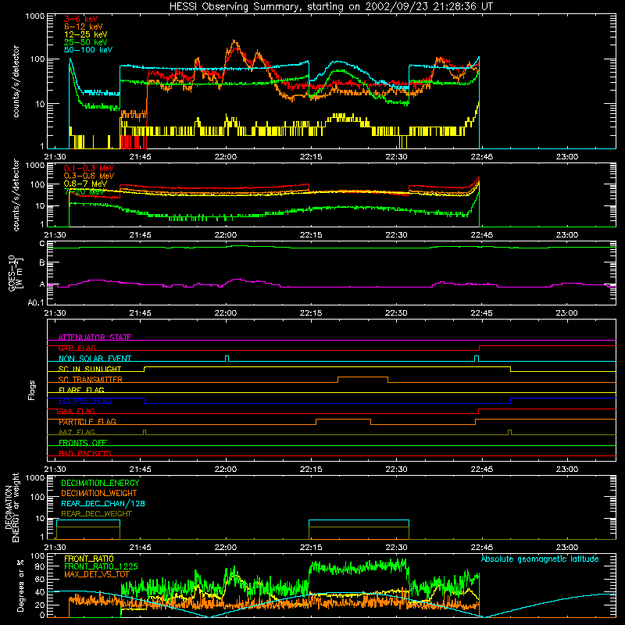The height and width of the screenshot is (625, 625).
Task: Select the 12-25 keV legend label
Action: click(x=86, y=34)
